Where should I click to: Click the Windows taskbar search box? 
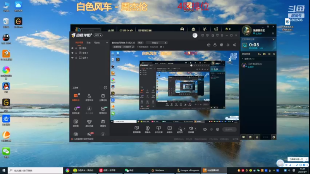point(36,170)
